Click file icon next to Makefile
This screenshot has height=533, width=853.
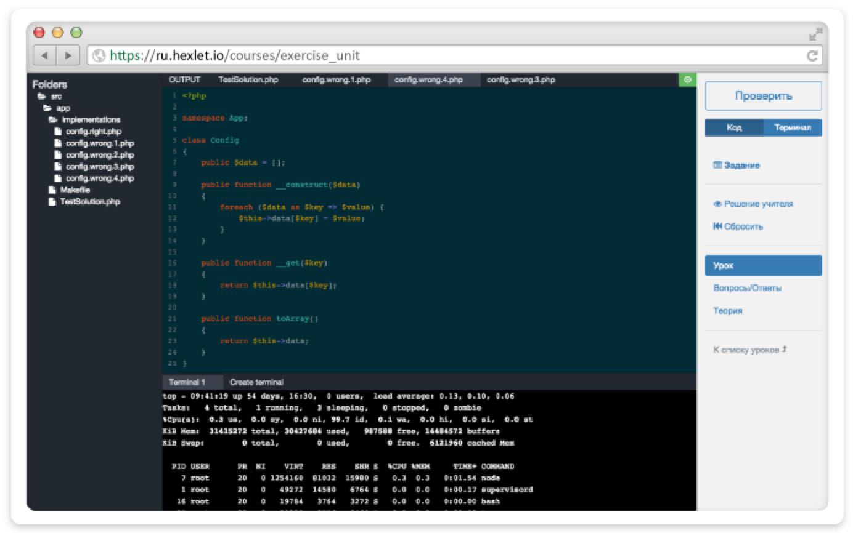pyautogui.click(x=52, y=190)
